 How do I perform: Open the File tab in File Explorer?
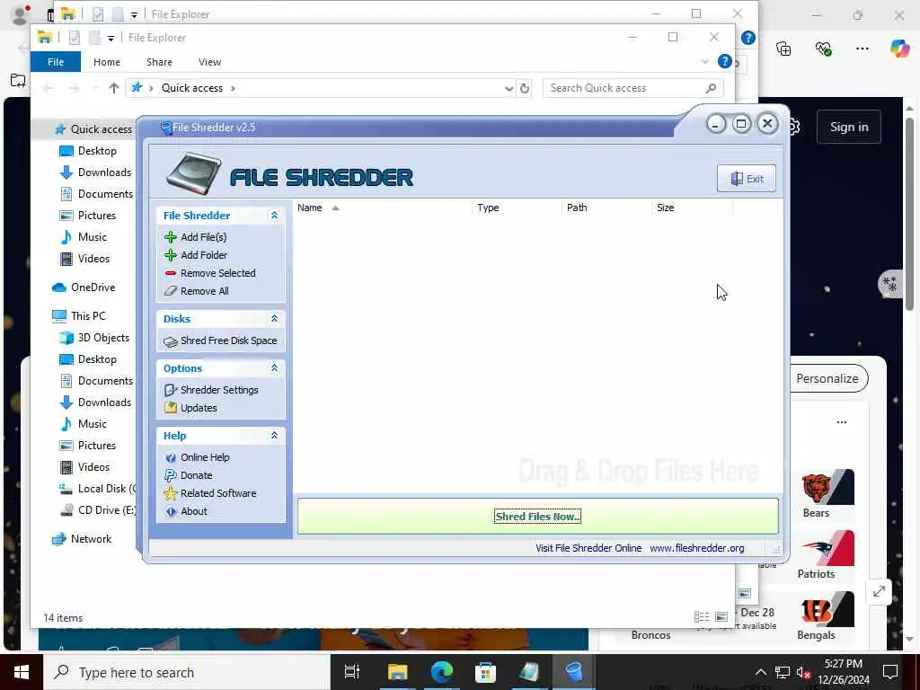56,62
